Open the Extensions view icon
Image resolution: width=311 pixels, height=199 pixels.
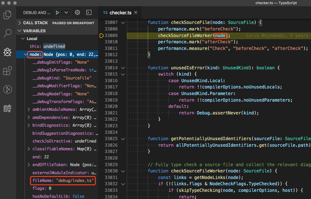click(7, 71)
